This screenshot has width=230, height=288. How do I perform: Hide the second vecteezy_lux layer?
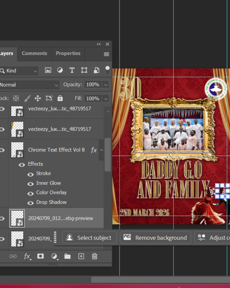2,129
